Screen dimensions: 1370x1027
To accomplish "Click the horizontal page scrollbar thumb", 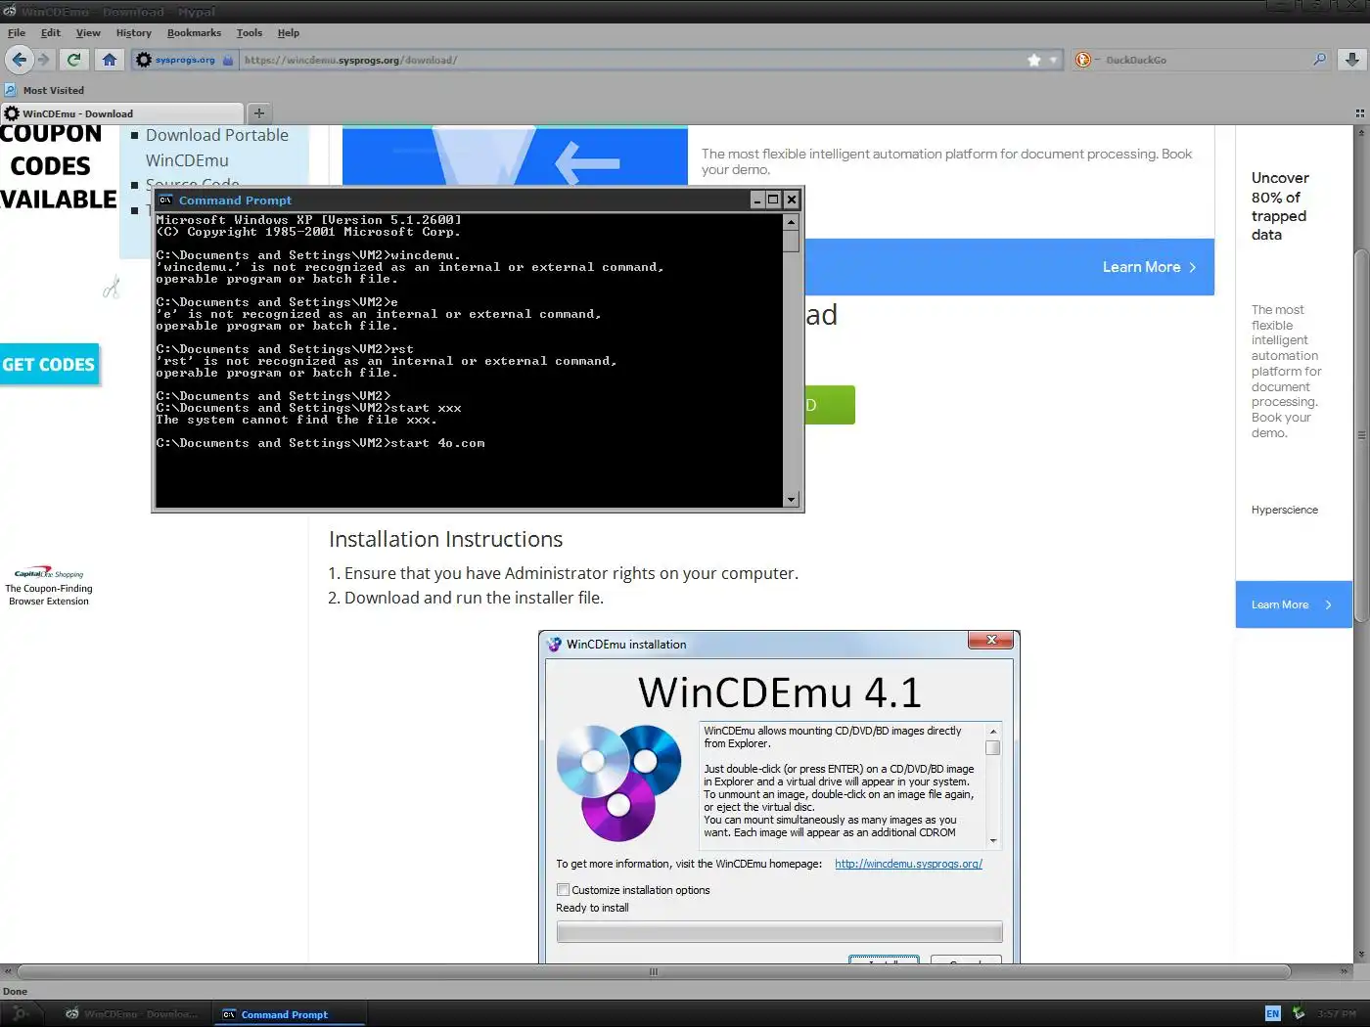I will (653, 972).
